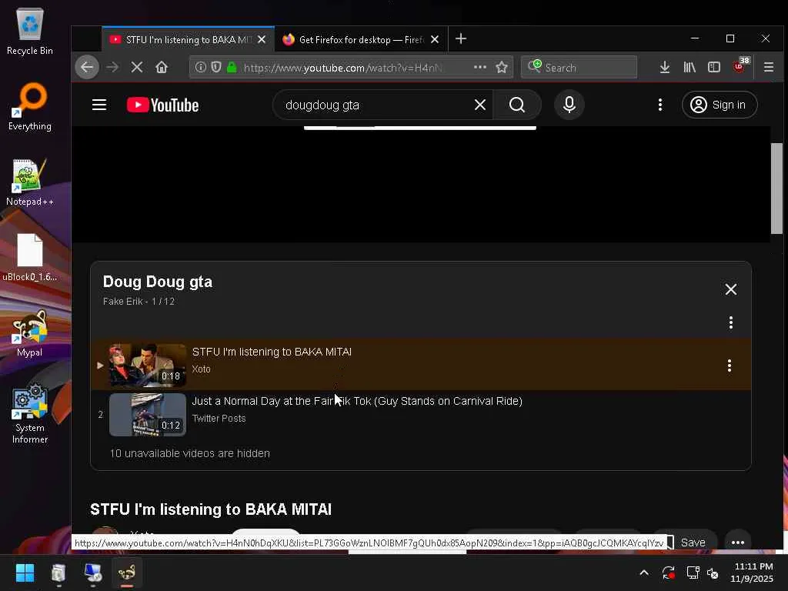Open YouTube settings three-dot menu
788x591 pixels.
659,105
